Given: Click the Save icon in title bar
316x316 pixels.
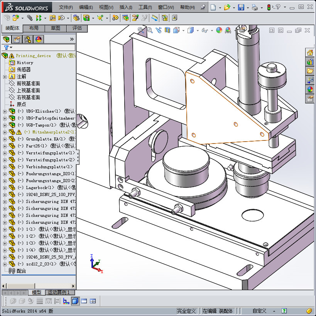Looking at the screenshot, I should 241,7.
